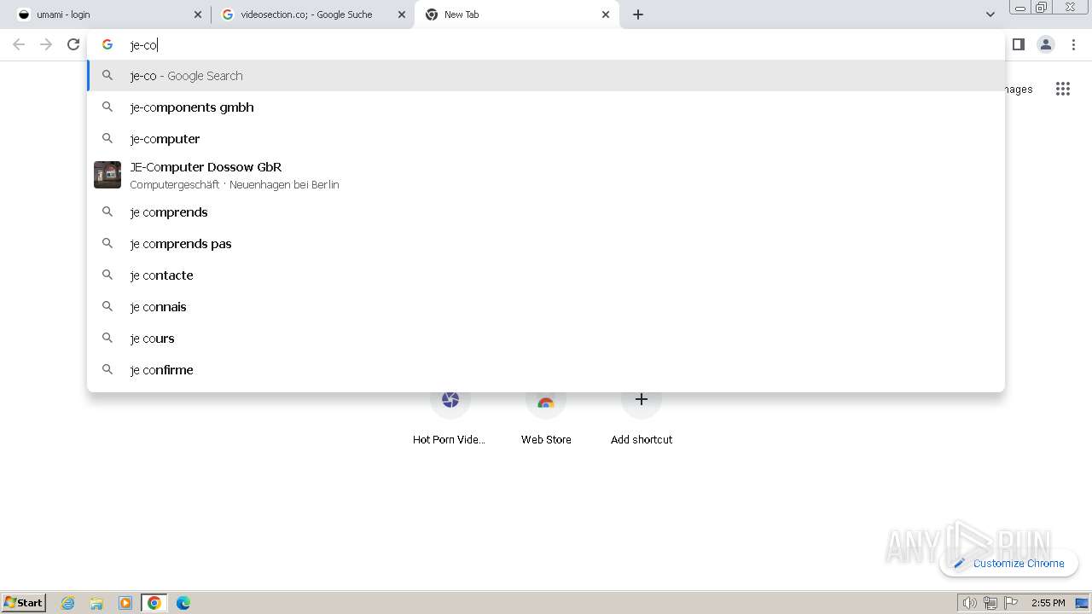Screen dimensions: 1092x614
Task: Expand the tab search dropdown arrow
Action: coord(990,14)
